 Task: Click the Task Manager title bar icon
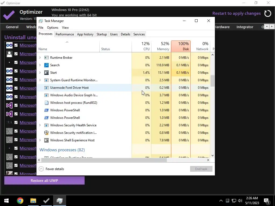(x=41, y=21)
